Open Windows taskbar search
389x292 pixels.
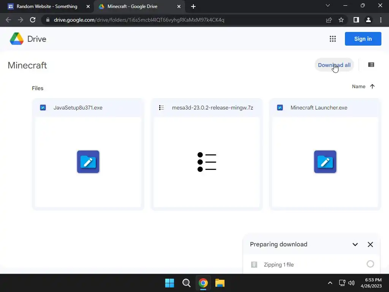[186, 283]
